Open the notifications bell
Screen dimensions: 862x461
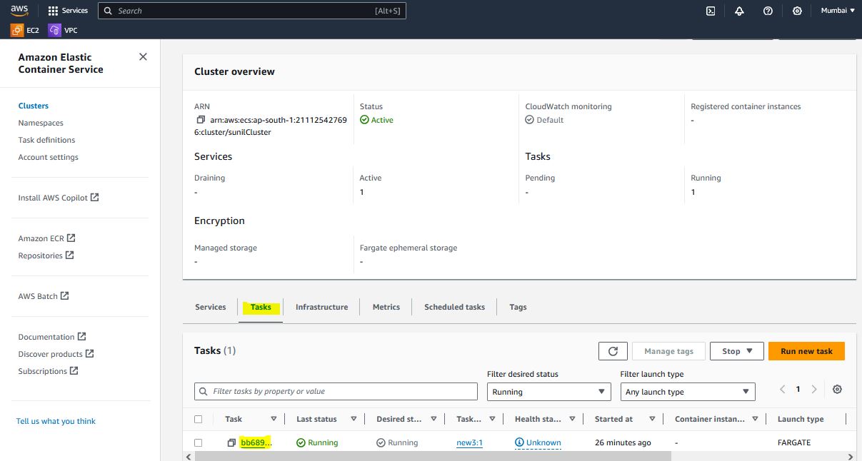[x=739, y=11]
